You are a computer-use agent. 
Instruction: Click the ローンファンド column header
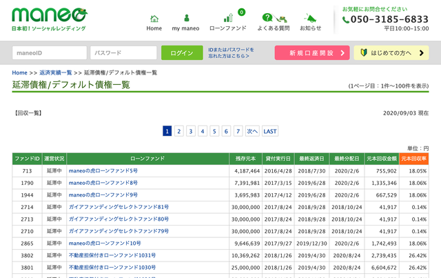(148, 159)
